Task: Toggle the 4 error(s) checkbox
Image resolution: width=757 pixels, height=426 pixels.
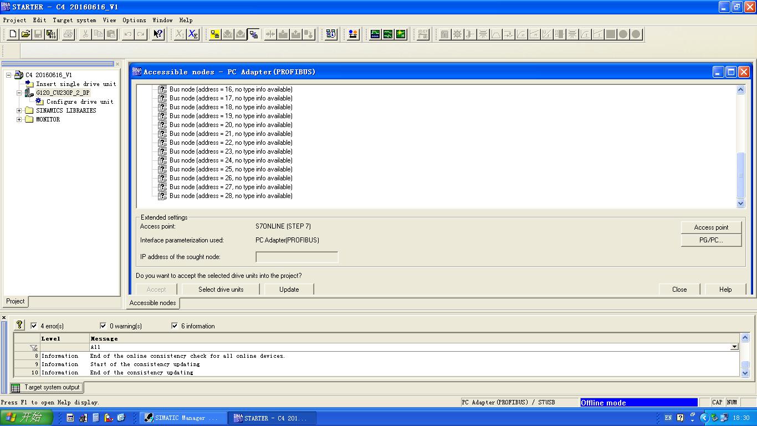Action: (x=34, y=326)
